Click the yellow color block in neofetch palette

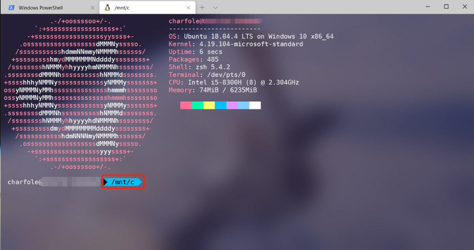209,105
